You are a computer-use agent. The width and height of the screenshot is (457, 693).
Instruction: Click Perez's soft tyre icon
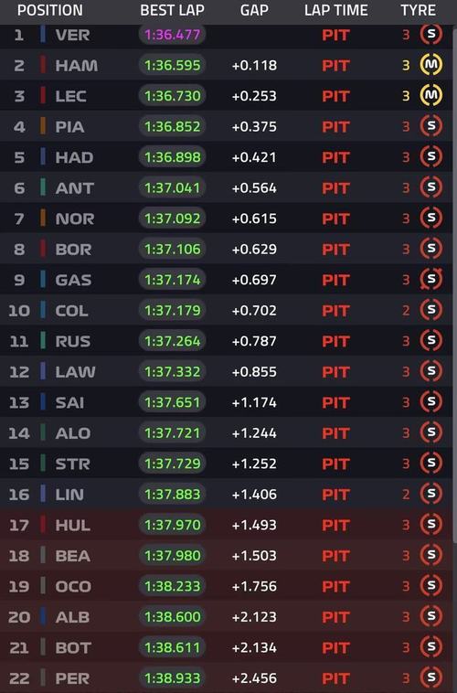tap(430, 677)
